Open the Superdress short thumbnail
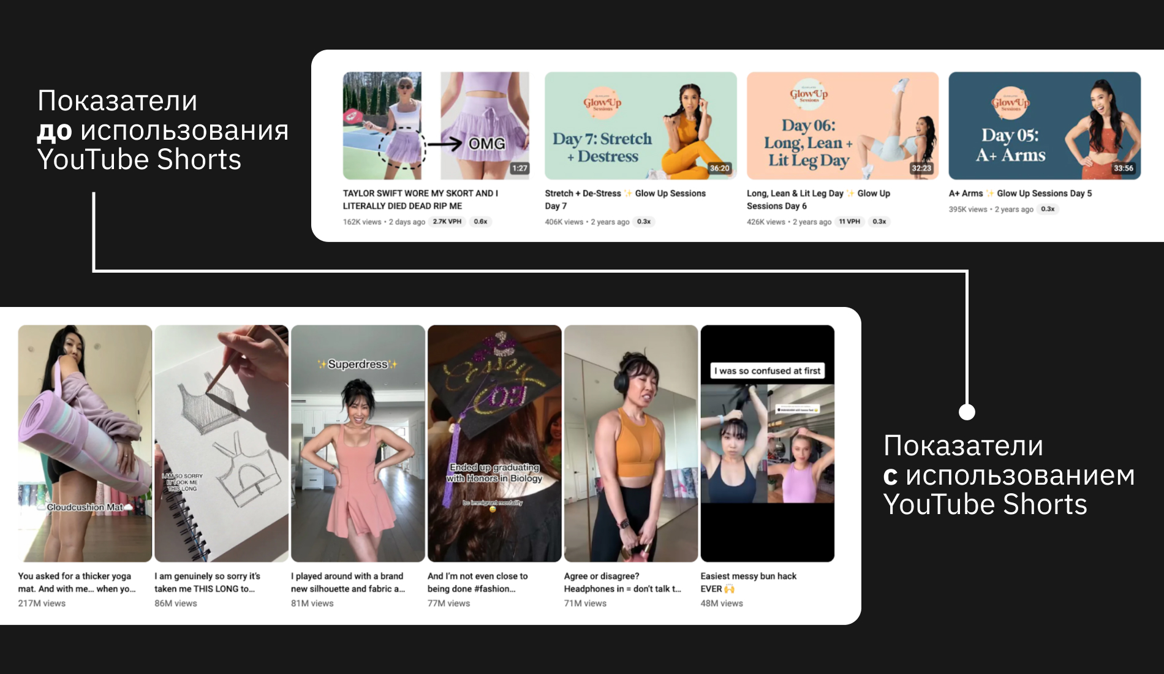1164x674 pixels. point(358,443)
